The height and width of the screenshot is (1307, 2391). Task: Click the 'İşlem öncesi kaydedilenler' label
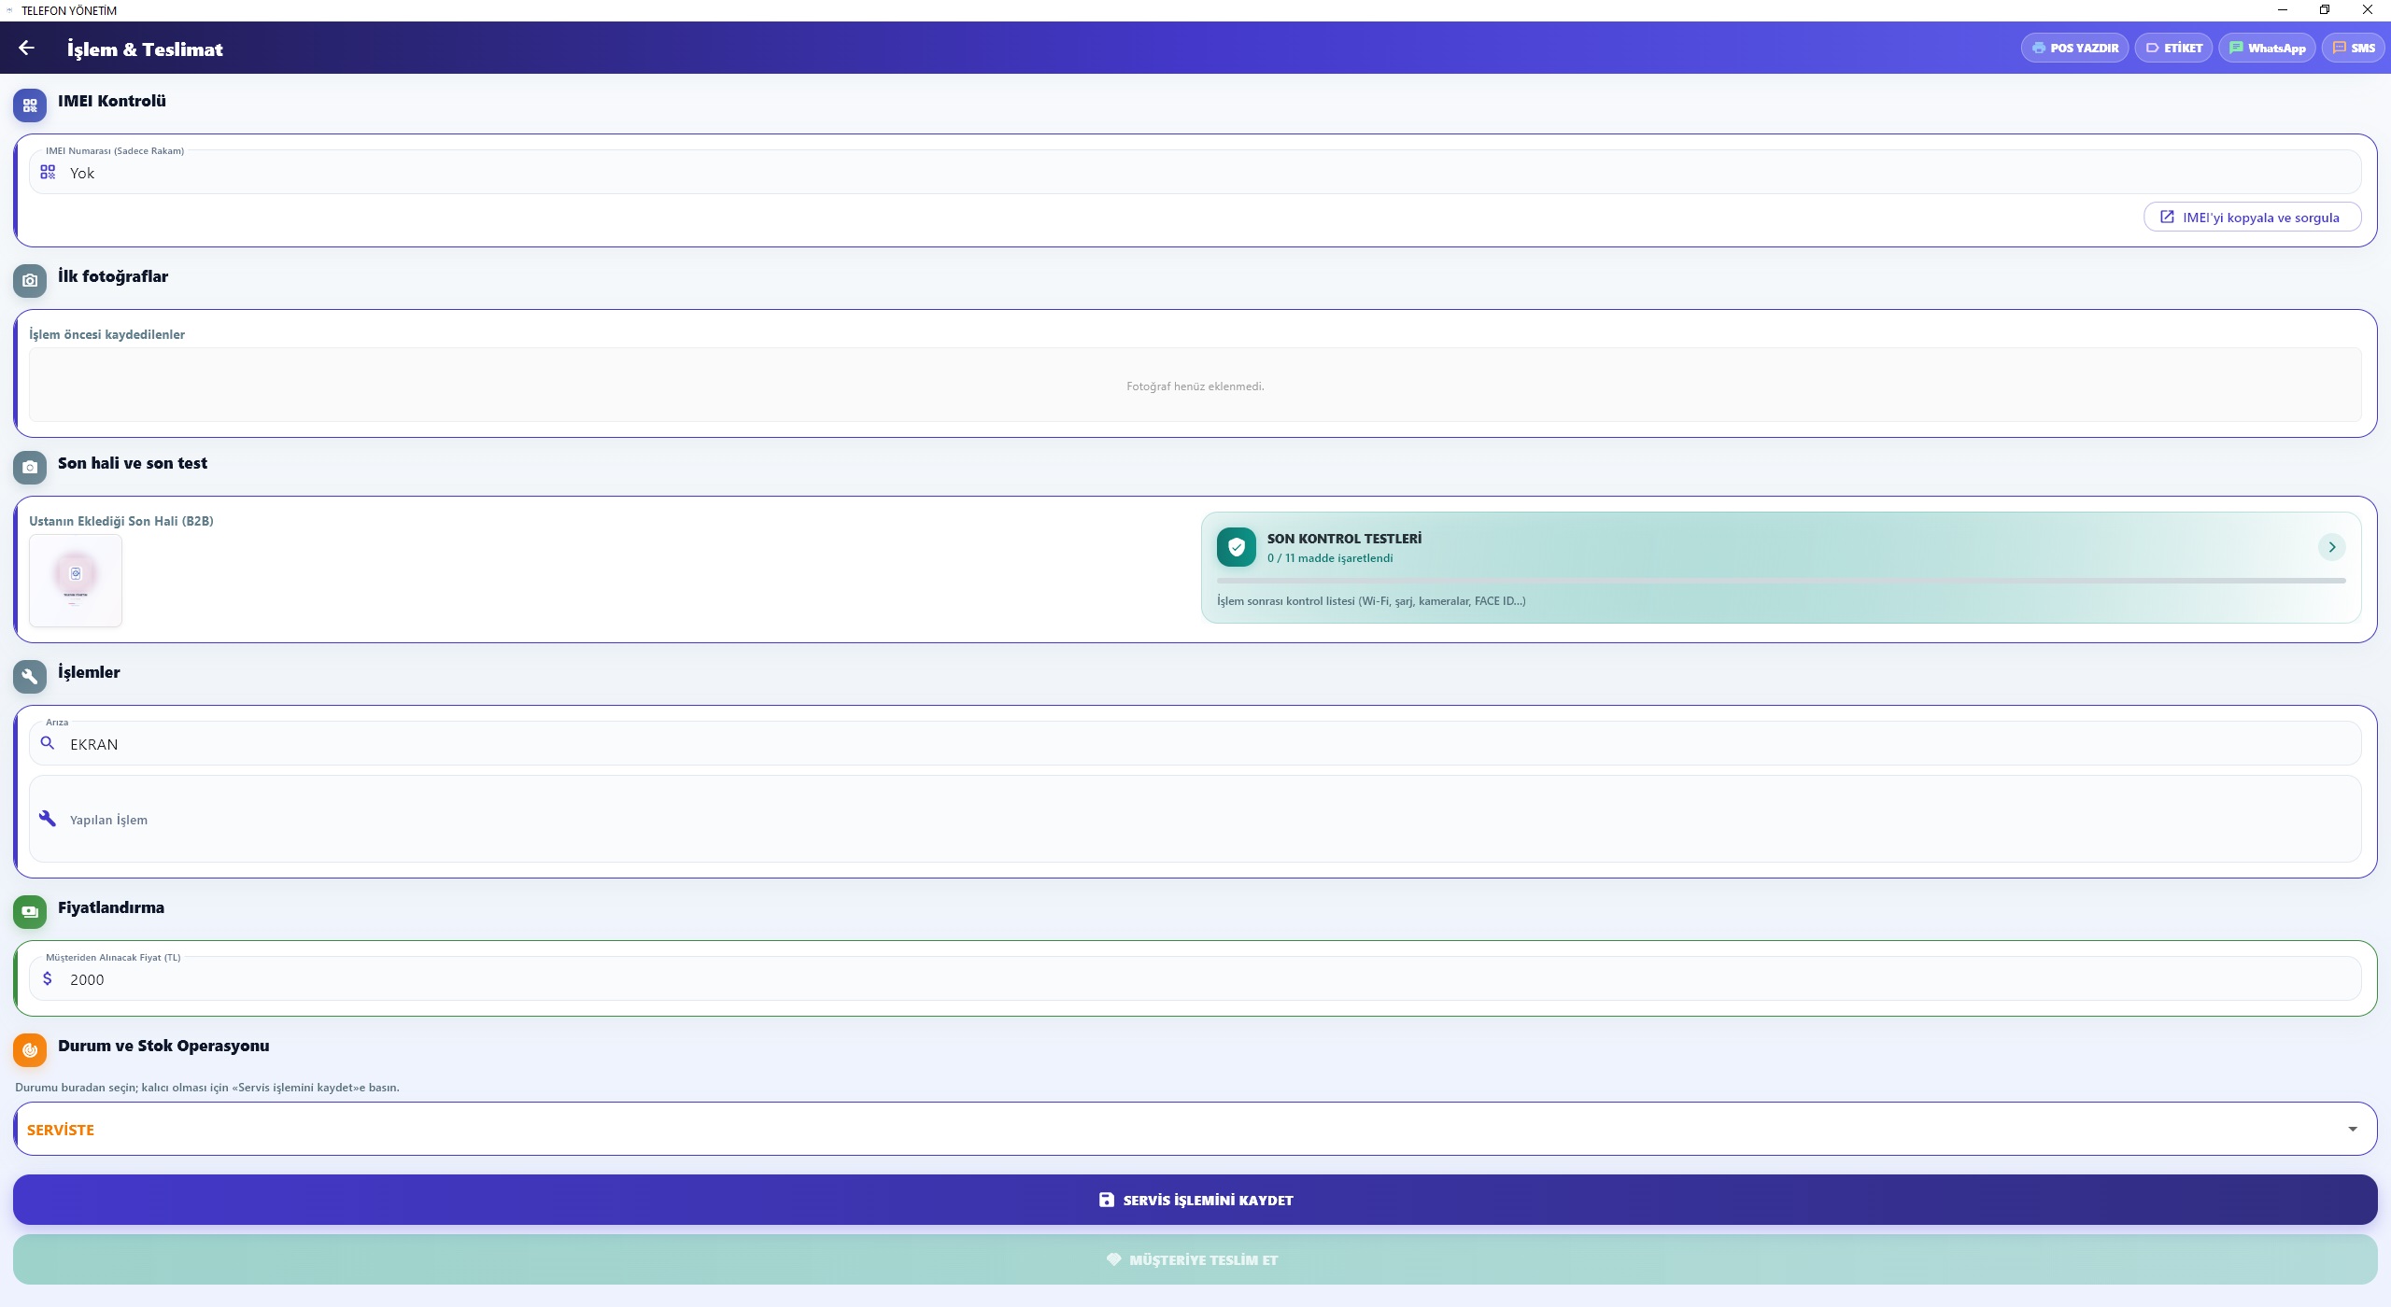pos(106,334)
